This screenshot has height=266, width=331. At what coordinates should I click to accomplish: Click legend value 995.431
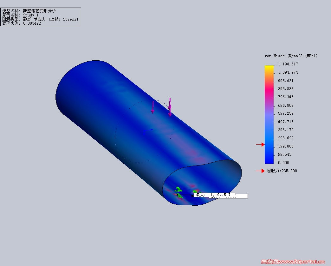[286, 81]
